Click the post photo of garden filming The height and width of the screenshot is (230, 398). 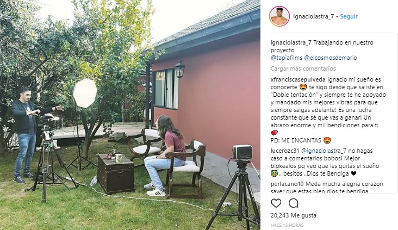[130, 115]
